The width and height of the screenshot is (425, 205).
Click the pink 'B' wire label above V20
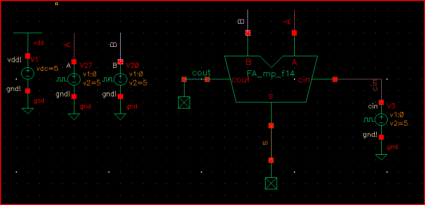(114, 44)
